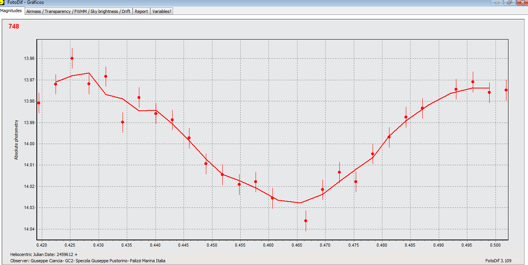Click the 0.450 tick on the time axis
The height and width of the screenshot is (265, 528).
[x=211, y=245]
